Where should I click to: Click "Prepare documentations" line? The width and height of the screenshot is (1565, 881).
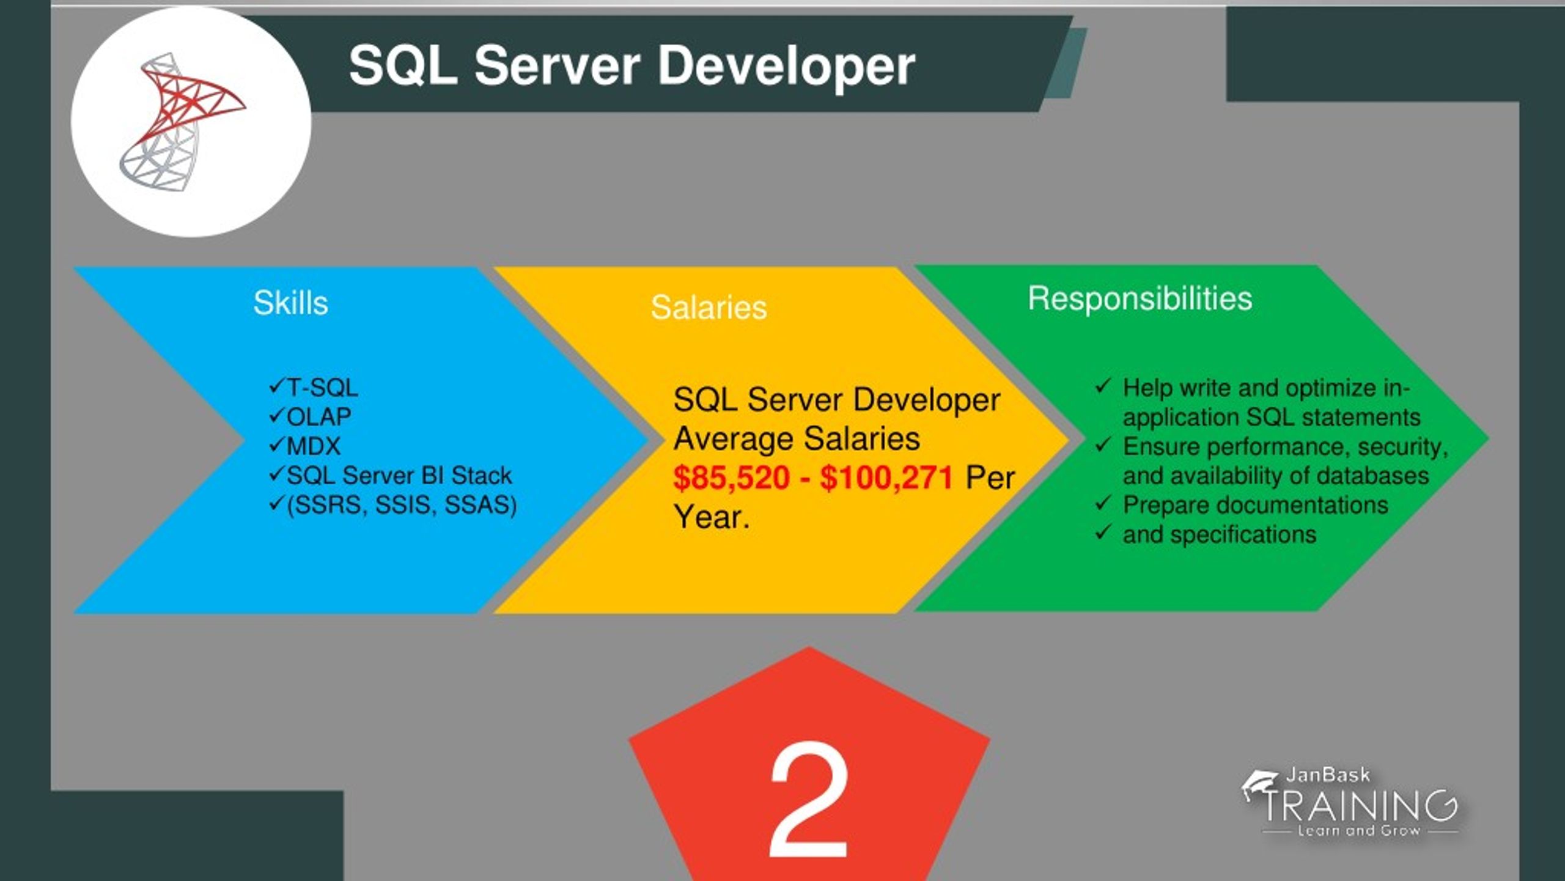coord(1255,505)
